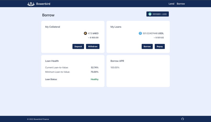211x122 pixels.
Task: Click the Borrow button in My Loans
Action: coord(147,46)
